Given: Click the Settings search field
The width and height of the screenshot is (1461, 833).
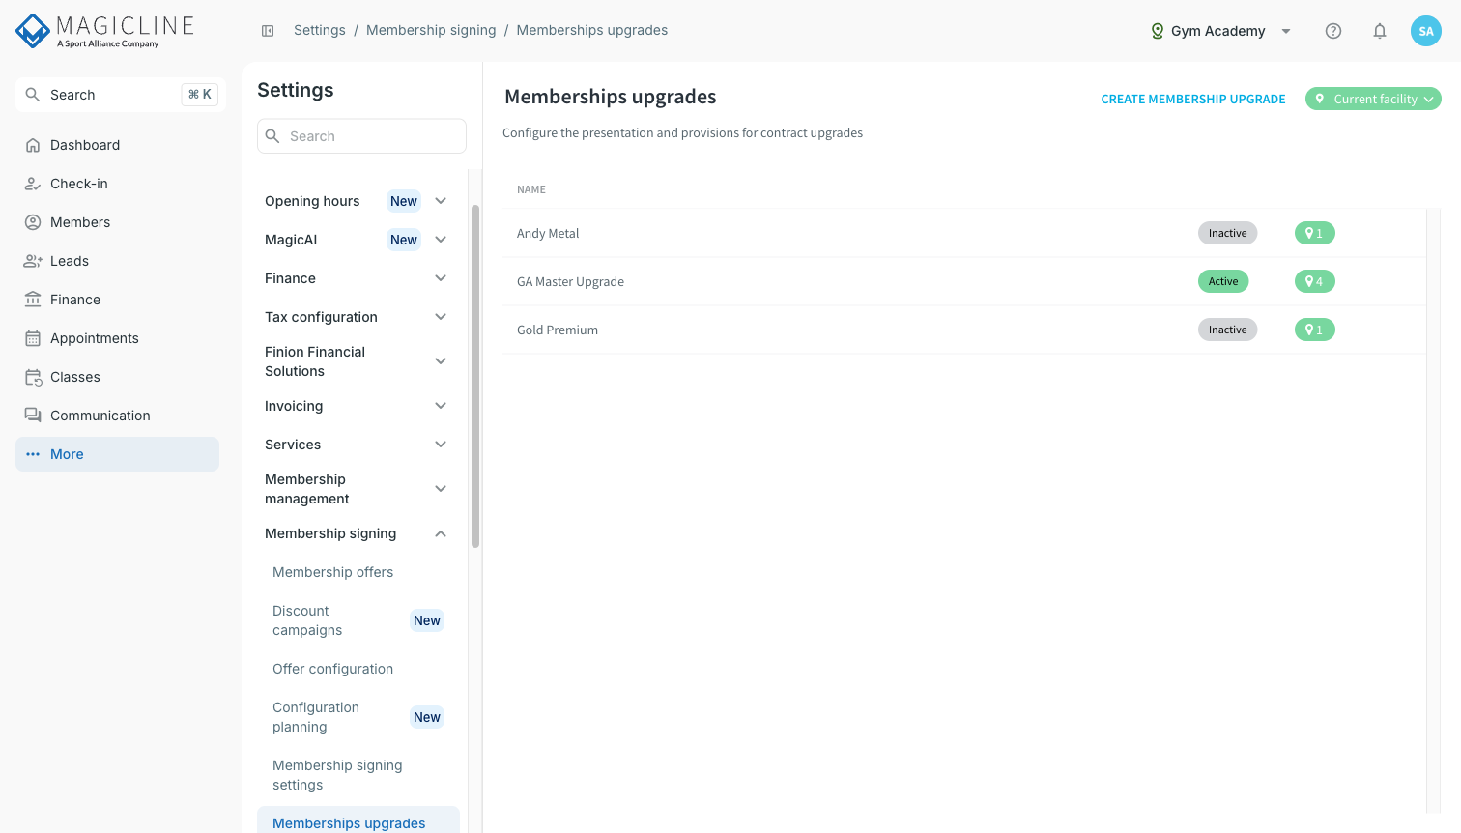Looking at the screenshot, I should pos(361,136).
